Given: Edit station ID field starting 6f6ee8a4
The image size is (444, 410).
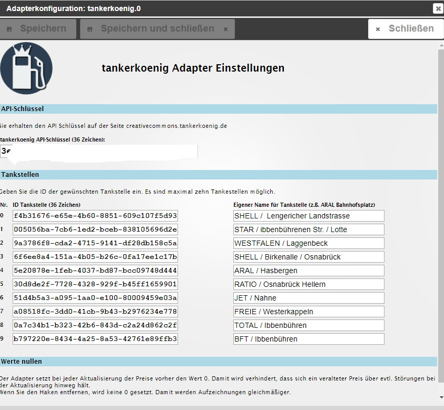Looking at the screenshot, I should click(95, 257).
